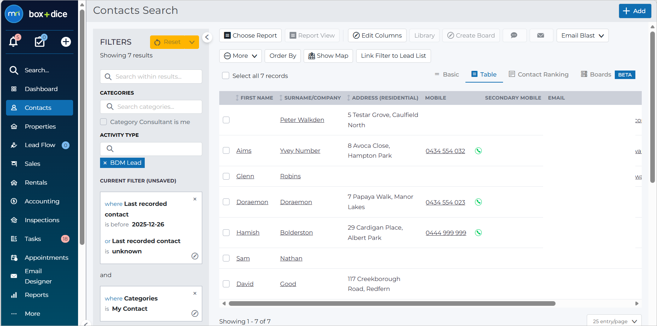Select the Aims row checkbox
This screenshot has height=326, width=657.
click(x=226, y=151)
